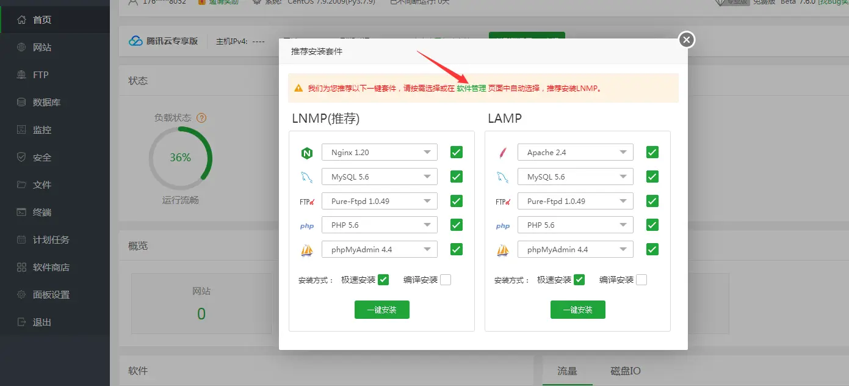Close the 推荐安装套件 dialog
Image resolution: width=849 pixels, height=386 pixels.
[x=687, y=40]
